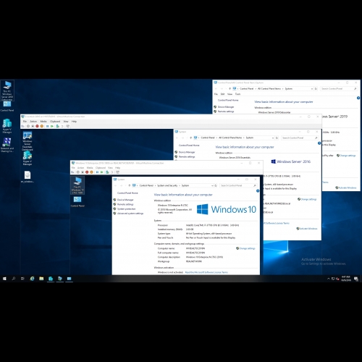Click green Reset icon in Essentials VM toolbar
362x362 pixels.
tap(52, 126)
